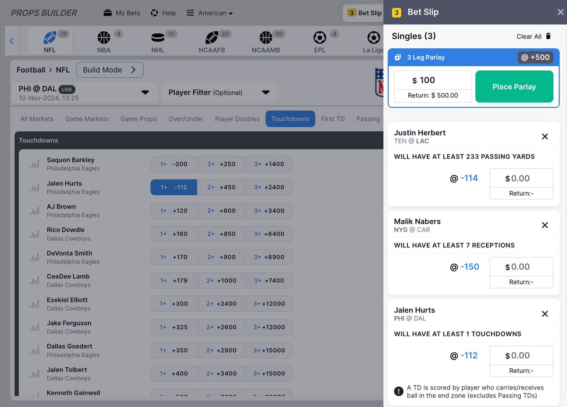Select Ezekiel Elliott 2+ touchdowns at +2400
Image resolution: width=567 pixels, height=407 pixels.
[x=222, y=304]
